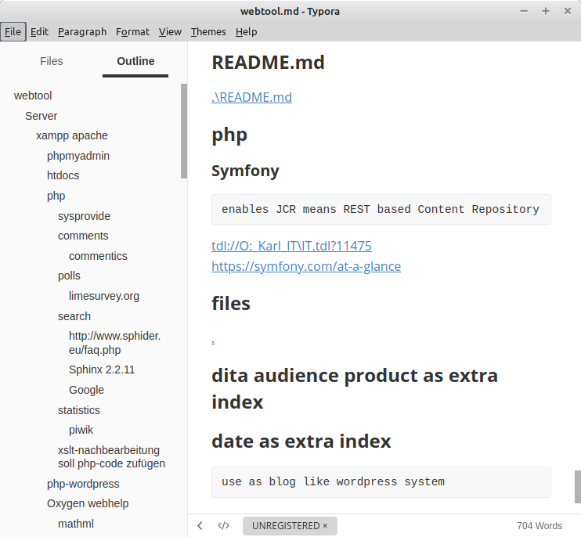
Task: Open the File menu
Action: pyautogui.click(x=13, y=32)
